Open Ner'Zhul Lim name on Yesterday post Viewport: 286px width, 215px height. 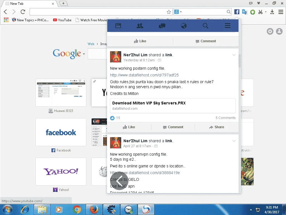tap(135, 55)
